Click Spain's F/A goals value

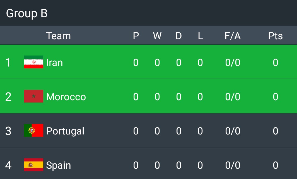coord(233,165)
